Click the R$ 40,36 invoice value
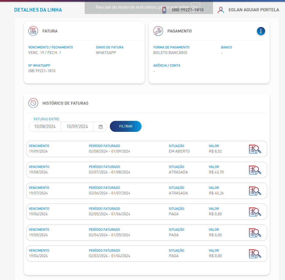This screenshot has height=280, width=285. coord(216,193)
